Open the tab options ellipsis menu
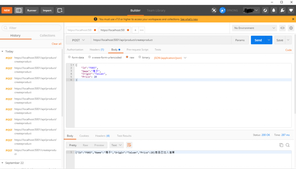 (142, 30)
